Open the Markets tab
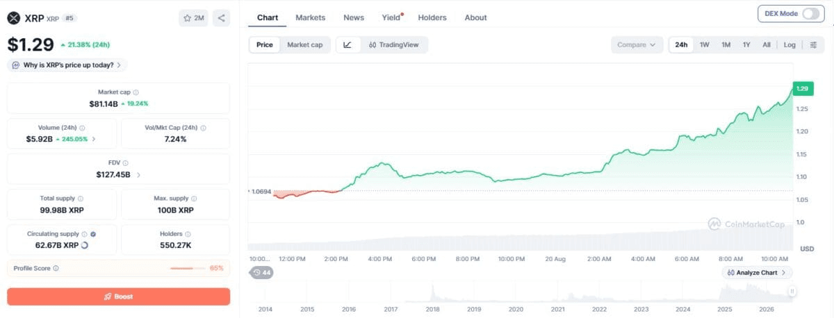 [x=310, y=17]
